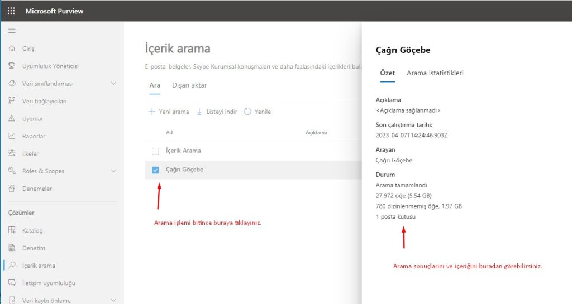This screenshot has width=572, height=304.
Task: Select the Özet tab in details panel
Action: (x=388, y=73)
